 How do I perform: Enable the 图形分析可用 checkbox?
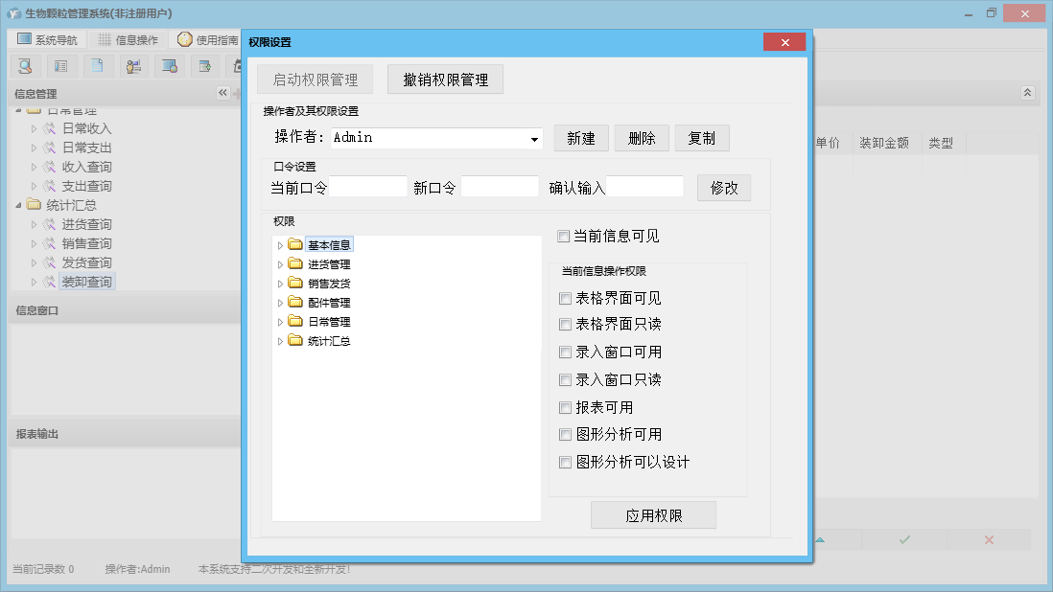(566, 435)
